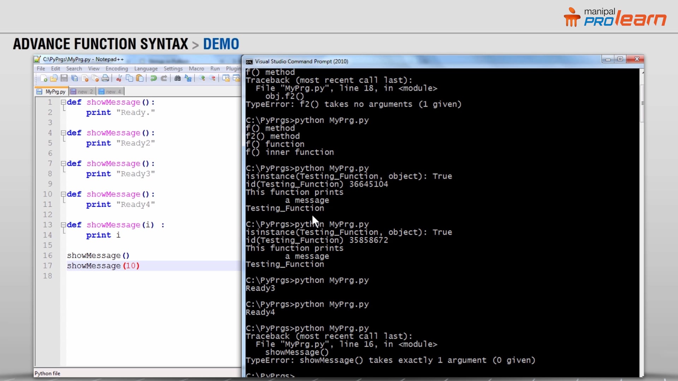Save all open documents
Screen dimensions: 678x381
coord(75,78)
